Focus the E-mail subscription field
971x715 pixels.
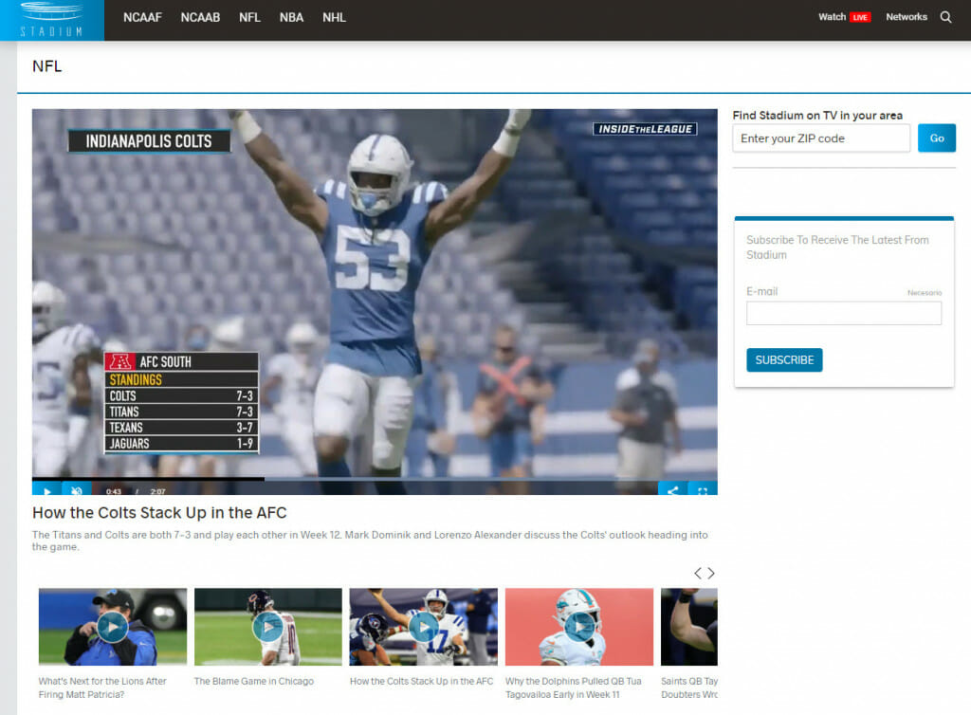(x=843, y=313)
